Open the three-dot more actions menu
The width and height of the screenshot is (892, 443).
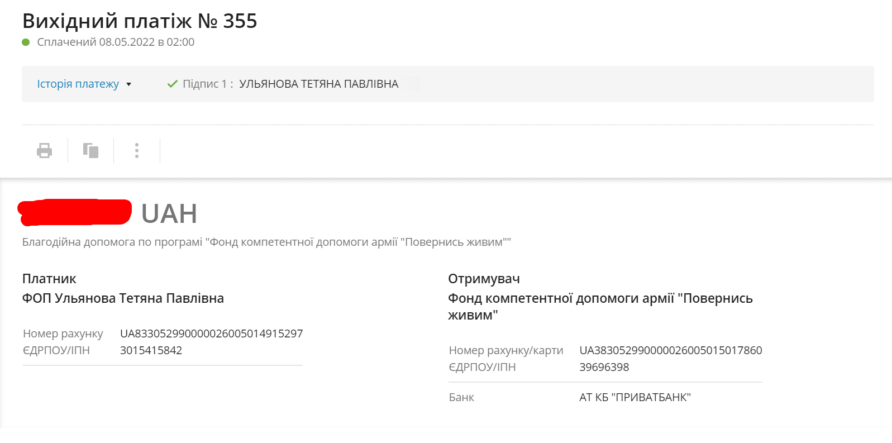137,150
